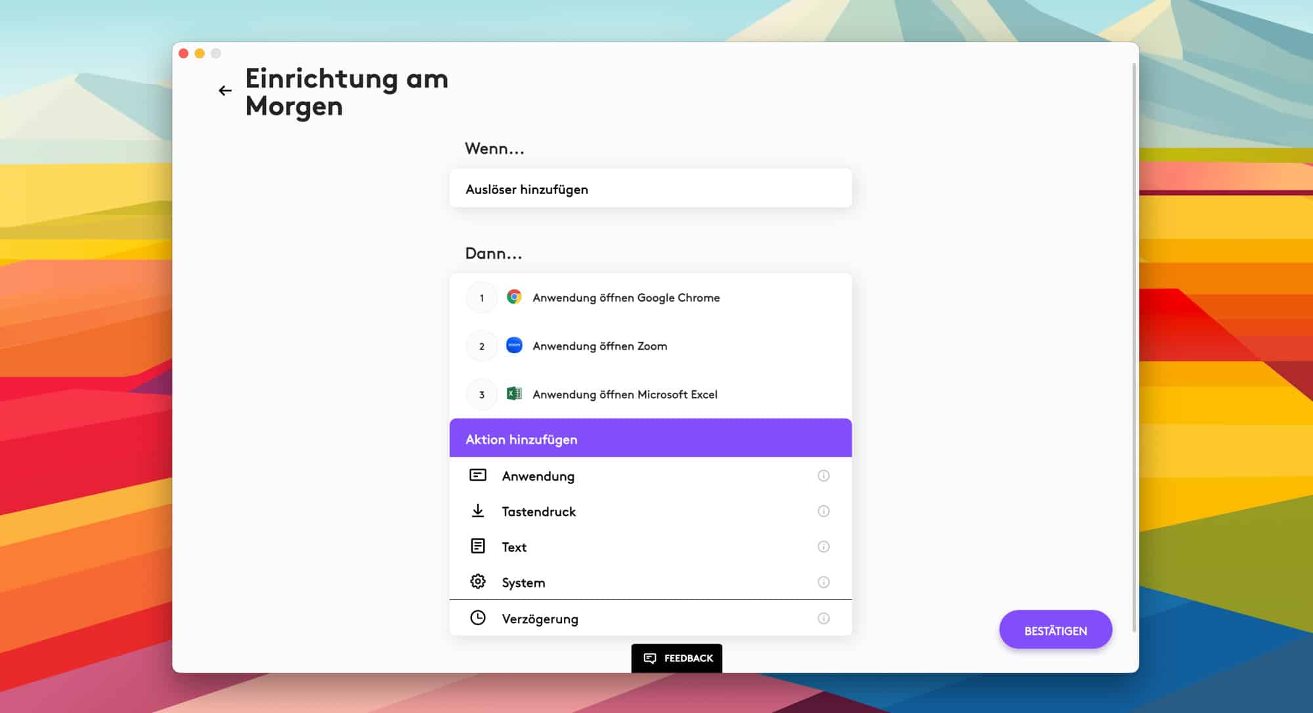Click the info icon beside Verzögerung
Screen dimensions: 1313x713
click(x=823, y=618)
